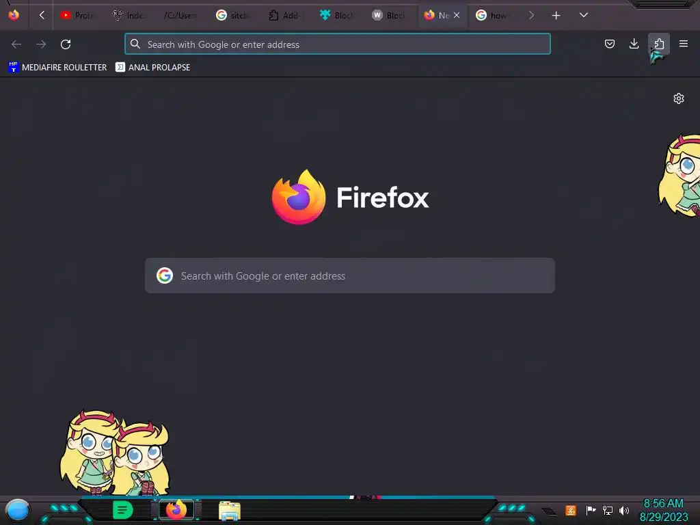
Task: Switch to the YouTube tab
Action: coord(78,16)
